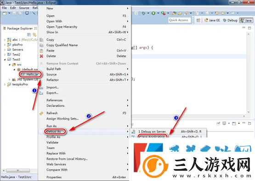Open the Web Services submenu

tap(84, 165)
